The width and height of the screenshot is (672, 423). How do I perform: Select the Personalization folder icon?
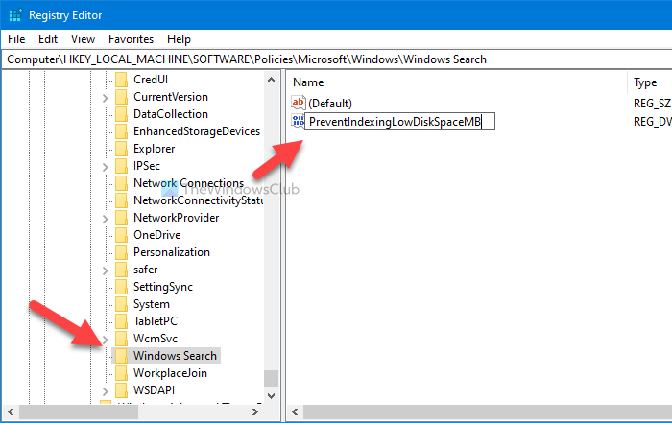121,252
